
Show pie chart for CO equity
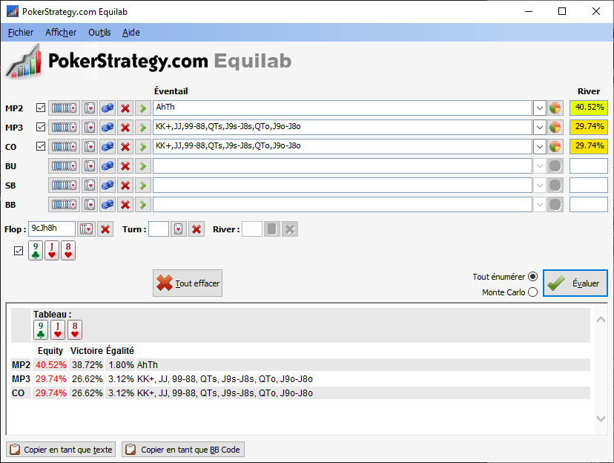pyautogui.click(x=555, y=146)
